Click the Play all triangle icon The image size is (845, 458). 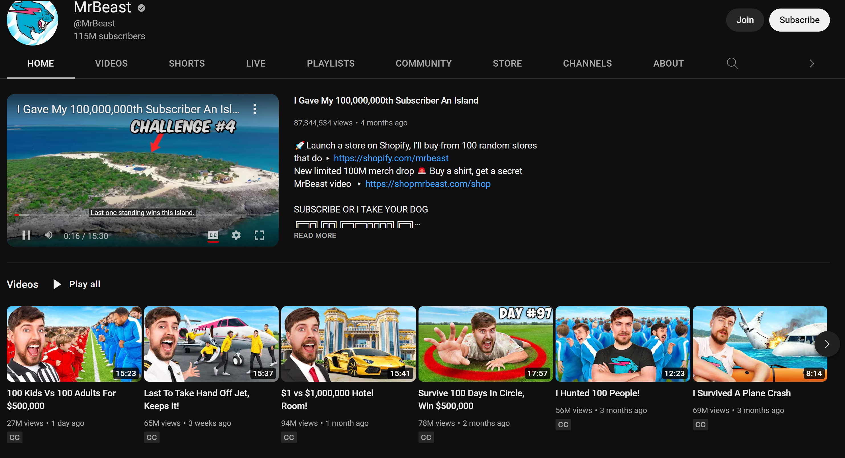(57, 284)
